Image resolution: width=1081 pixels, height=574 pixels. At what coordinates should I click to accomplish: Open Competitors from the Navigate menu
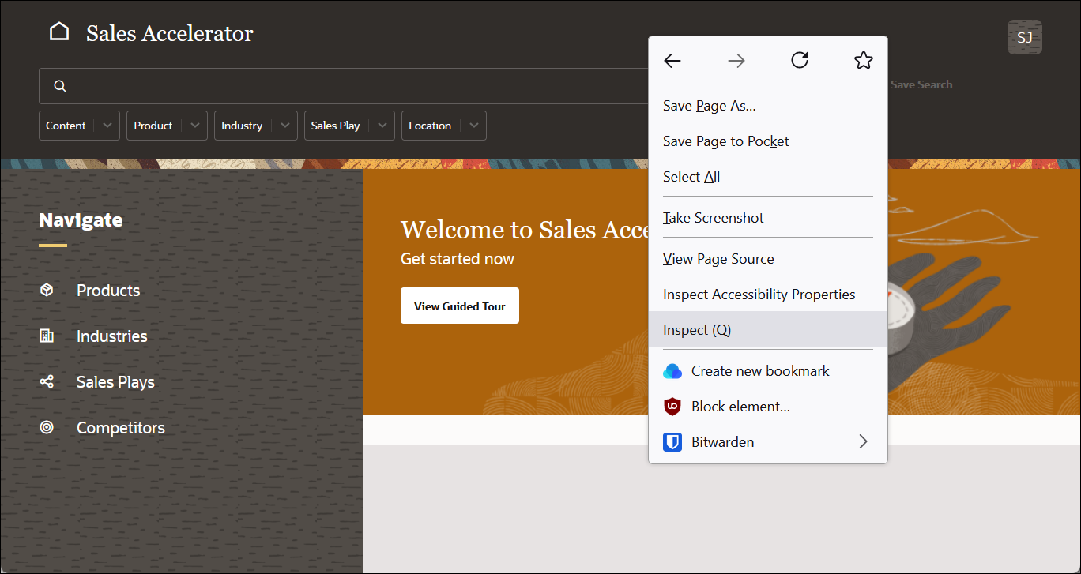(x=120, y=427)
